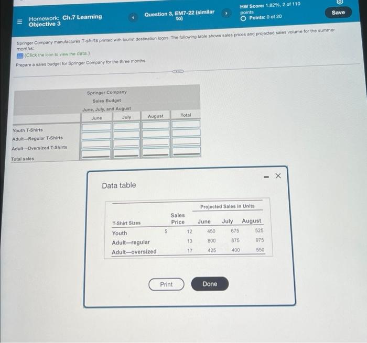Click Total sales August input field
Screen dimensions: 367x343
coord(156,152)
